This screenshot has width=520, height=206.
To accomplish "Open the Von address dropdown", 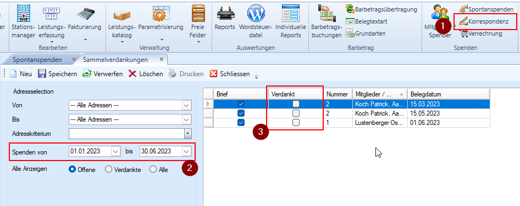I will pyautogui.click(x=187, y=106).
